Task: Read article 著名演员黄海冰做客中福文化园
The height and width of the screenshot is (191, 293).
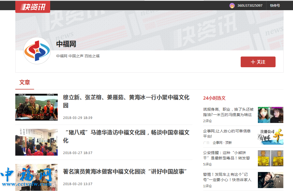Action: pos(125,171)
